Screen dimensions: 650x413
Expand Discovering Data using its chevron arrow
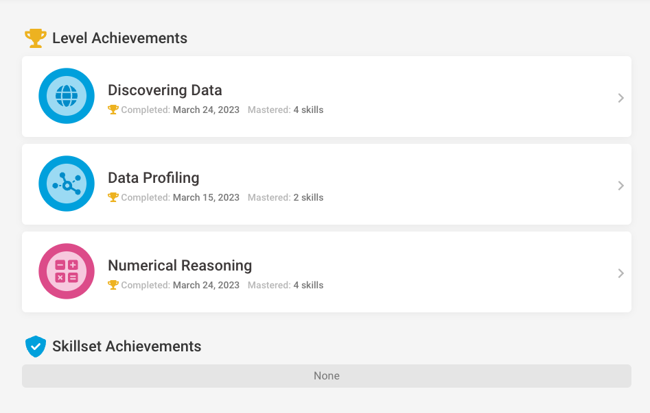point(620,98)
